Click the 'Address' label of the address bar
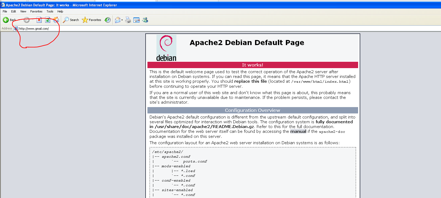Screen dimensions: 441x198 pyautogui.click(x=7, y=28)
